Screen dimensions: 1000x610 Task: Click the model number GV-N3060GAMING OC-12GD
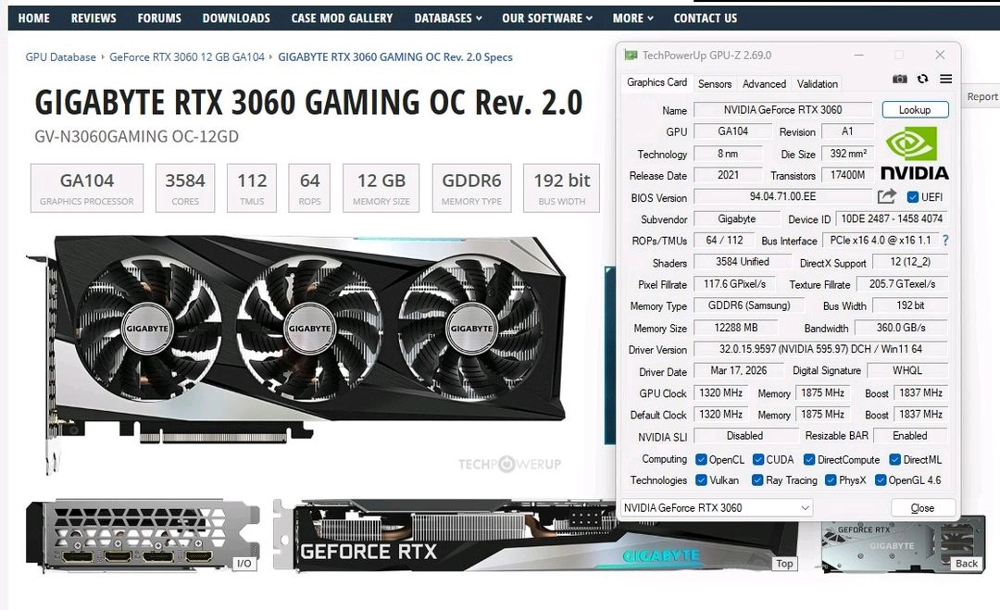click(x=136, y=136)
